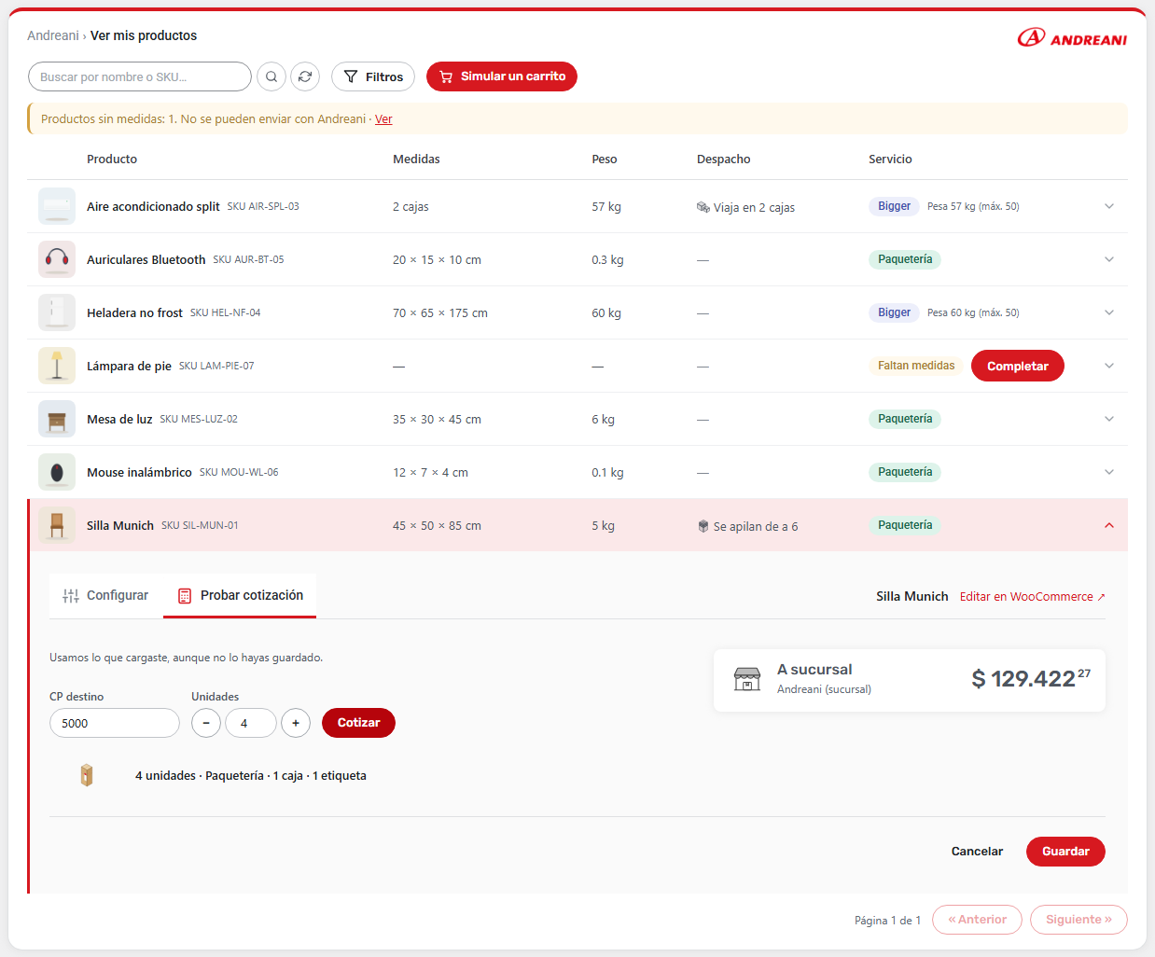The height and width of the screenshot is (957, 1155).
Task: Click the search magnifier icon button
Action: tap(271, 76)
